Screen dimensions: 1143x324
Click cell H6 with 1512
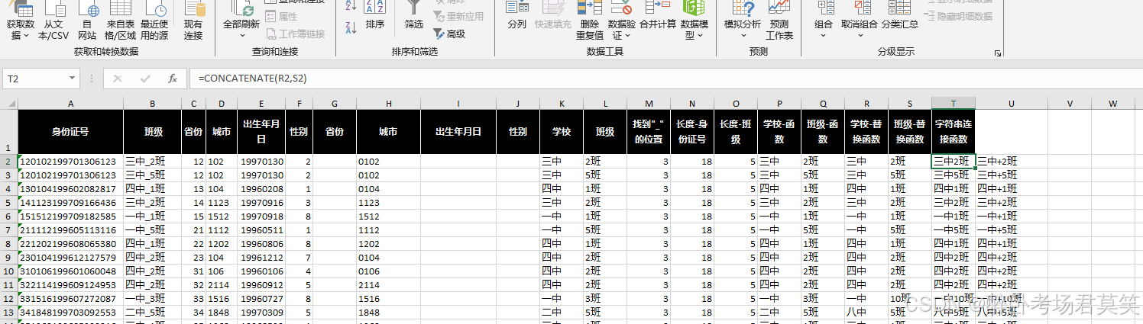pos(388,217)
